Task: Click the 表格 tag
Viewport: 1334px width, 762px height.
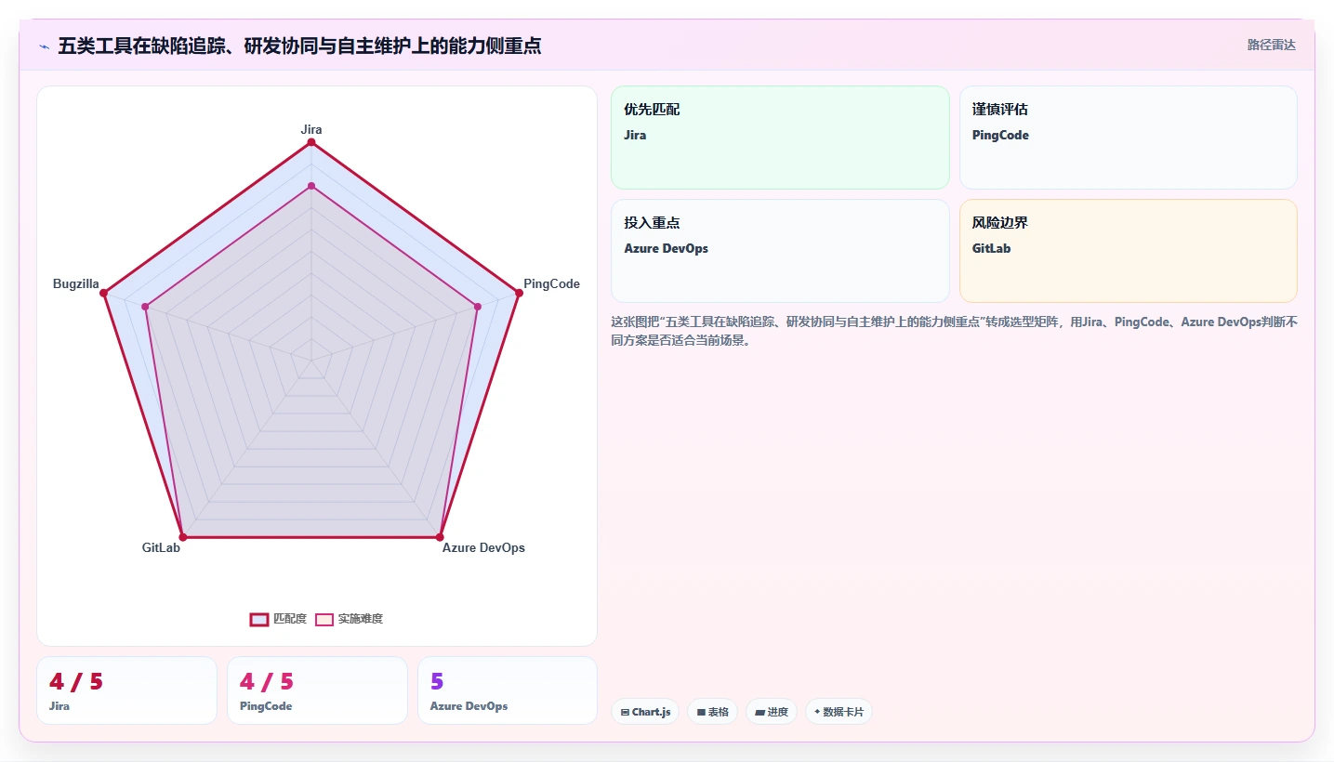Action: pyautogui.click(x=712, y=712)
